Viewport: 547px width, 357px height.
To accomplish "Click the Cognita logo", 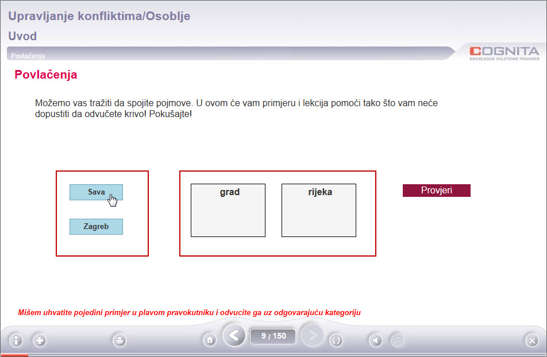I will click(504, 53).
